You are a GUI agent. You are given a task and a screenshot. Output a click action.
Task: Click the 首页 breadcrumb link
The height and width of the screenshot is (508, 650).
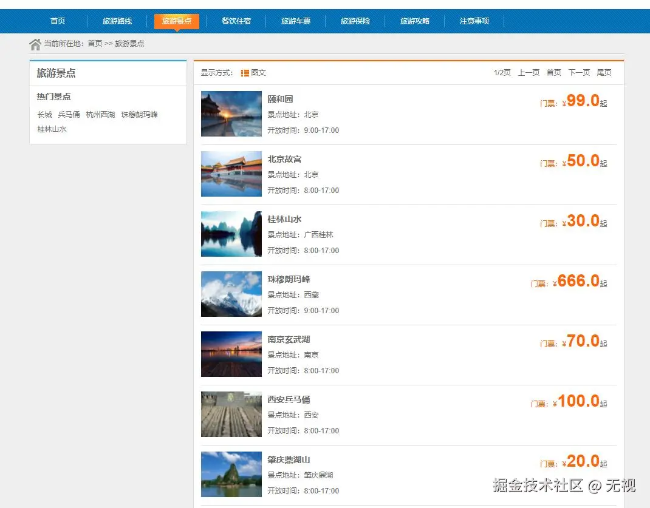[x=95, y=44]
